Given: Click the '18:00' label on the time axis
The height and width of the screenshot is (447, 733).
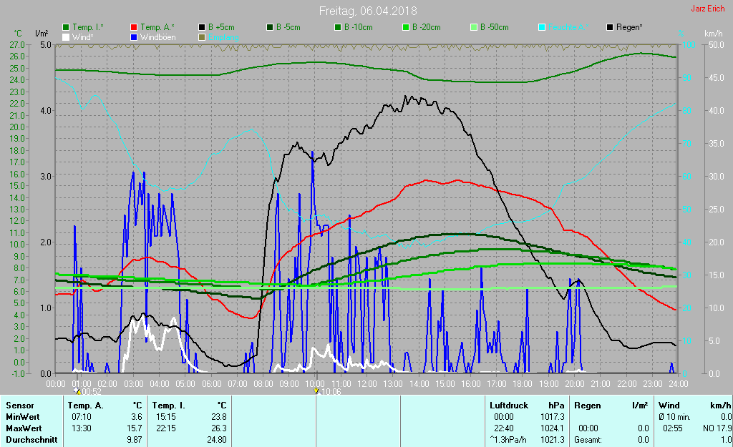Looking at the screenshot, I should [x=523, y=384].
